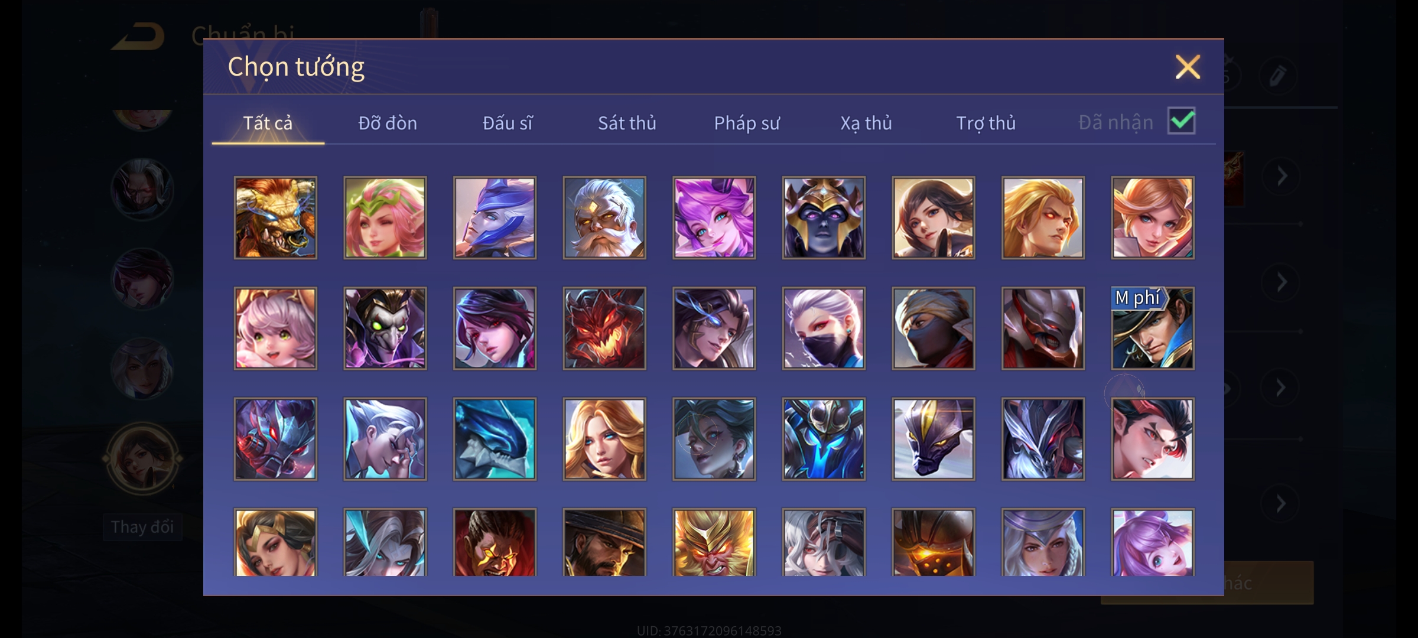Viewport: 1418px width, 638px height.
Task: Switch to the "Đỡ đòn" tab
Action: coord(388,123)
